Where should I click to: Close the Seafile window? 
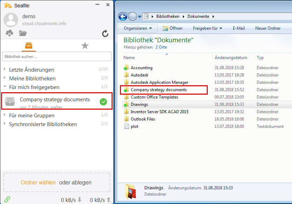click(108, 5)
